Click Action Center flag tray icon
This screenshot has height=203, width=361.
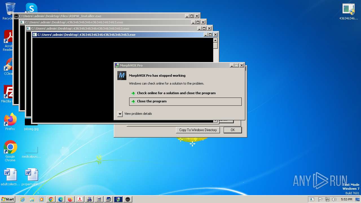pyautogui.click(x=321, y=199)
